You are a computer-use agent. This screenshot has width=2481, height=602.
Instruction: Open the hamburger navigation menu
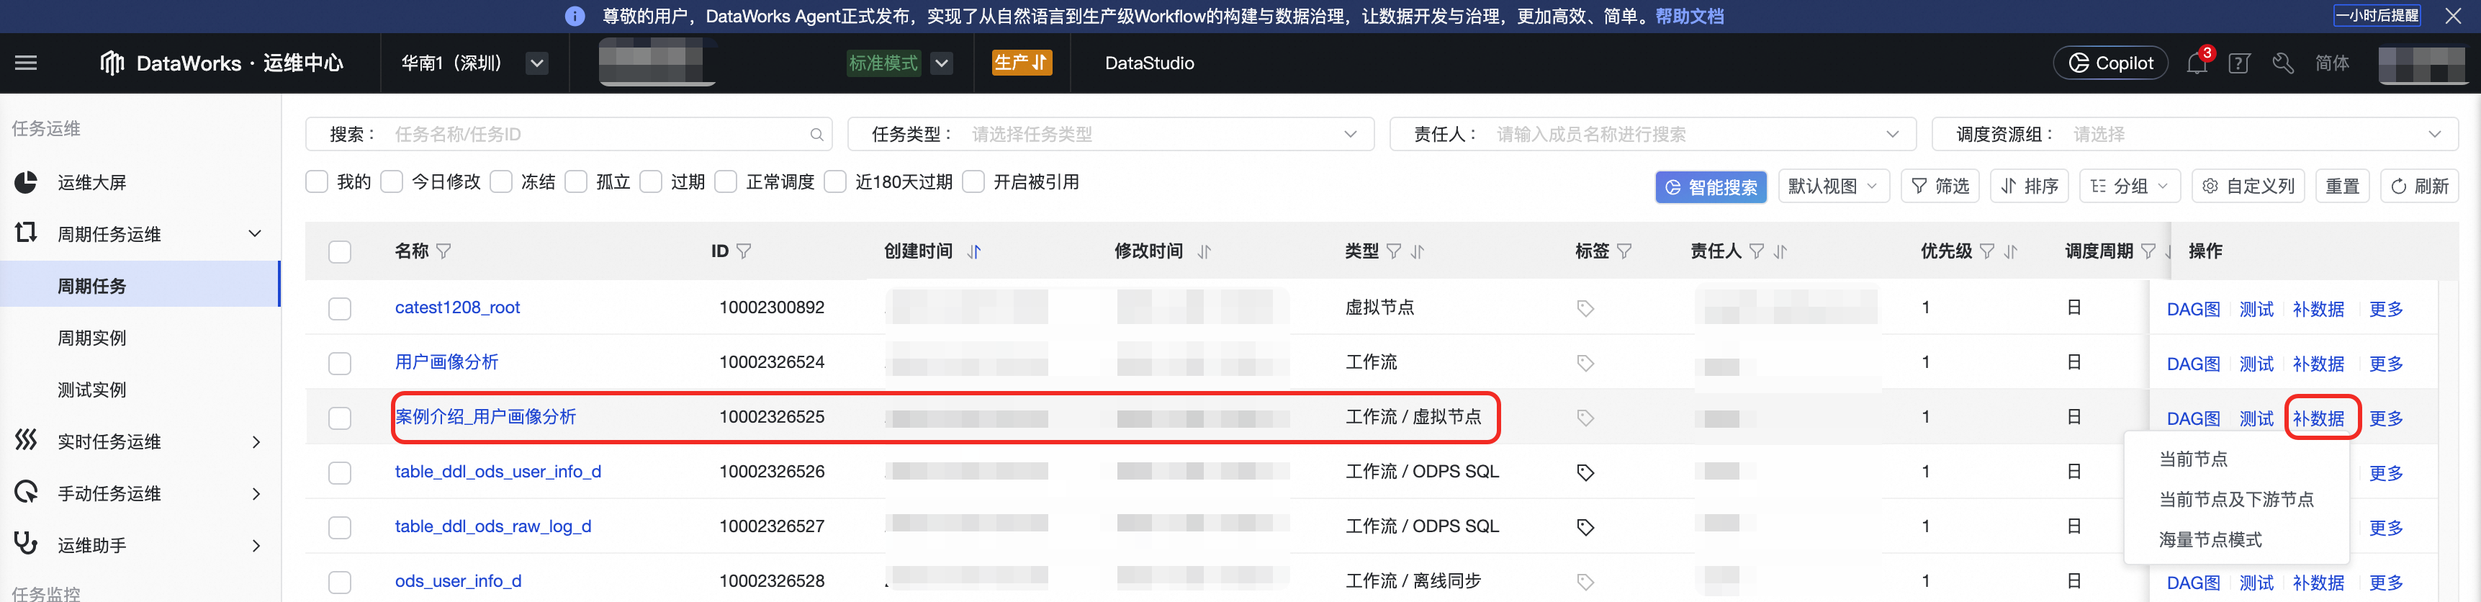coord(26,63)
